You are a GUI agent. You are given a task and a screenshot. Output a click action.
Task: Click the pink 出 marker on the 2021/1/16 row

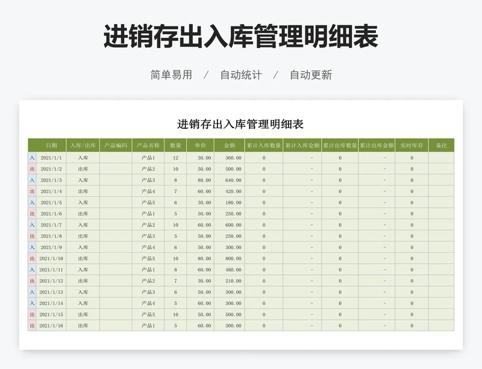coord(32,326)
